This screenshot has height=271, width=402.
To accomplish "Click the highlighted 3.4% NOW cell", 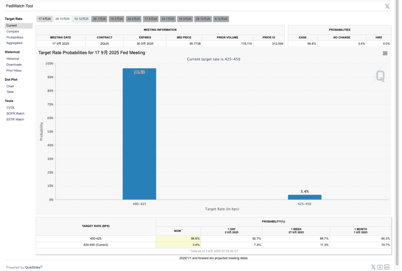I will coord(178,245).
